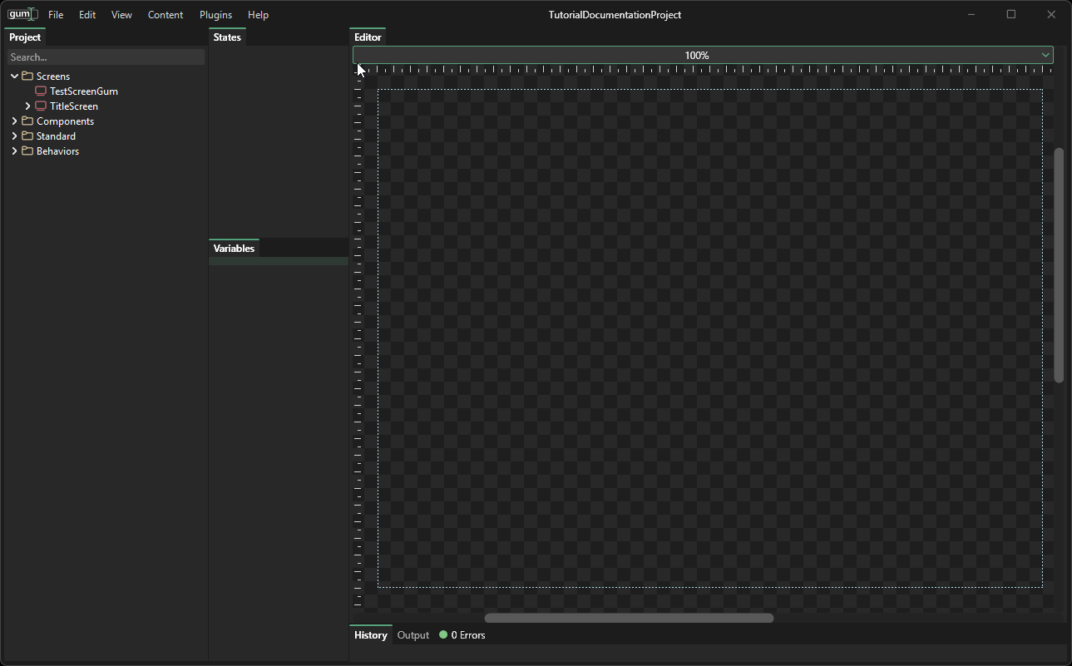Click the TitleScreen screen icon

click(x=41, y=106)
